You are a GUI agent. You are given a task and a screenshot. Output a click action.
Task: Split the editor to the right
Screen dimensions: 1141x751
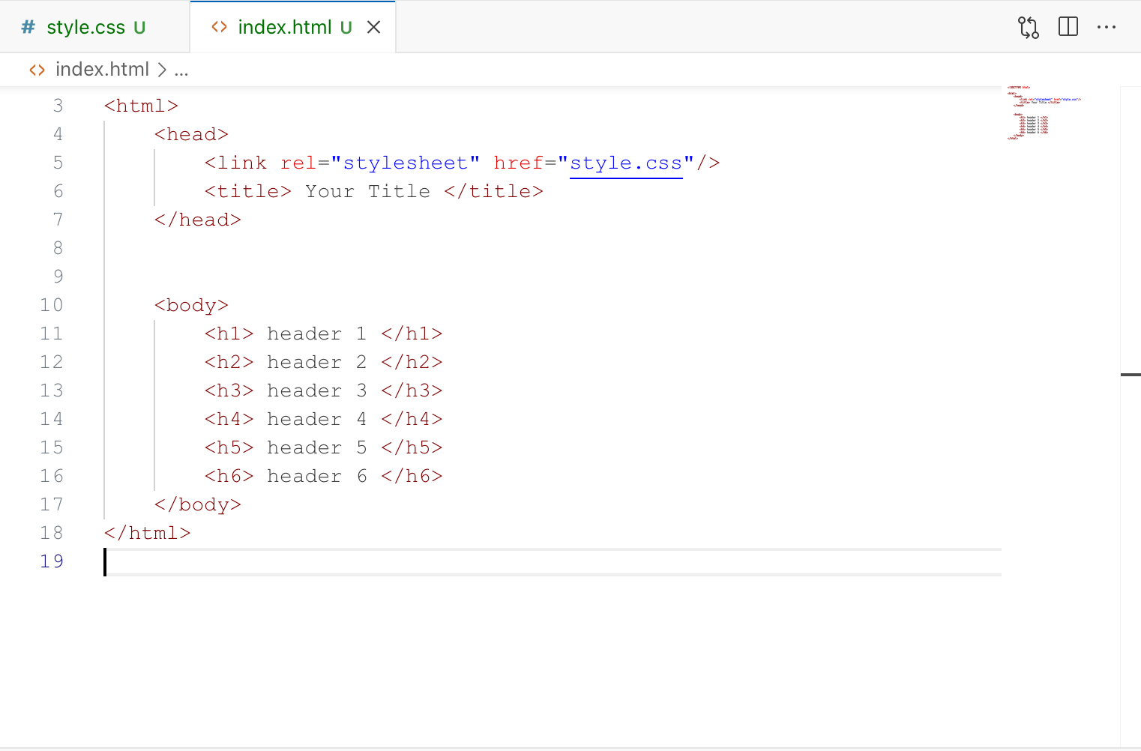coord(1068,27)
